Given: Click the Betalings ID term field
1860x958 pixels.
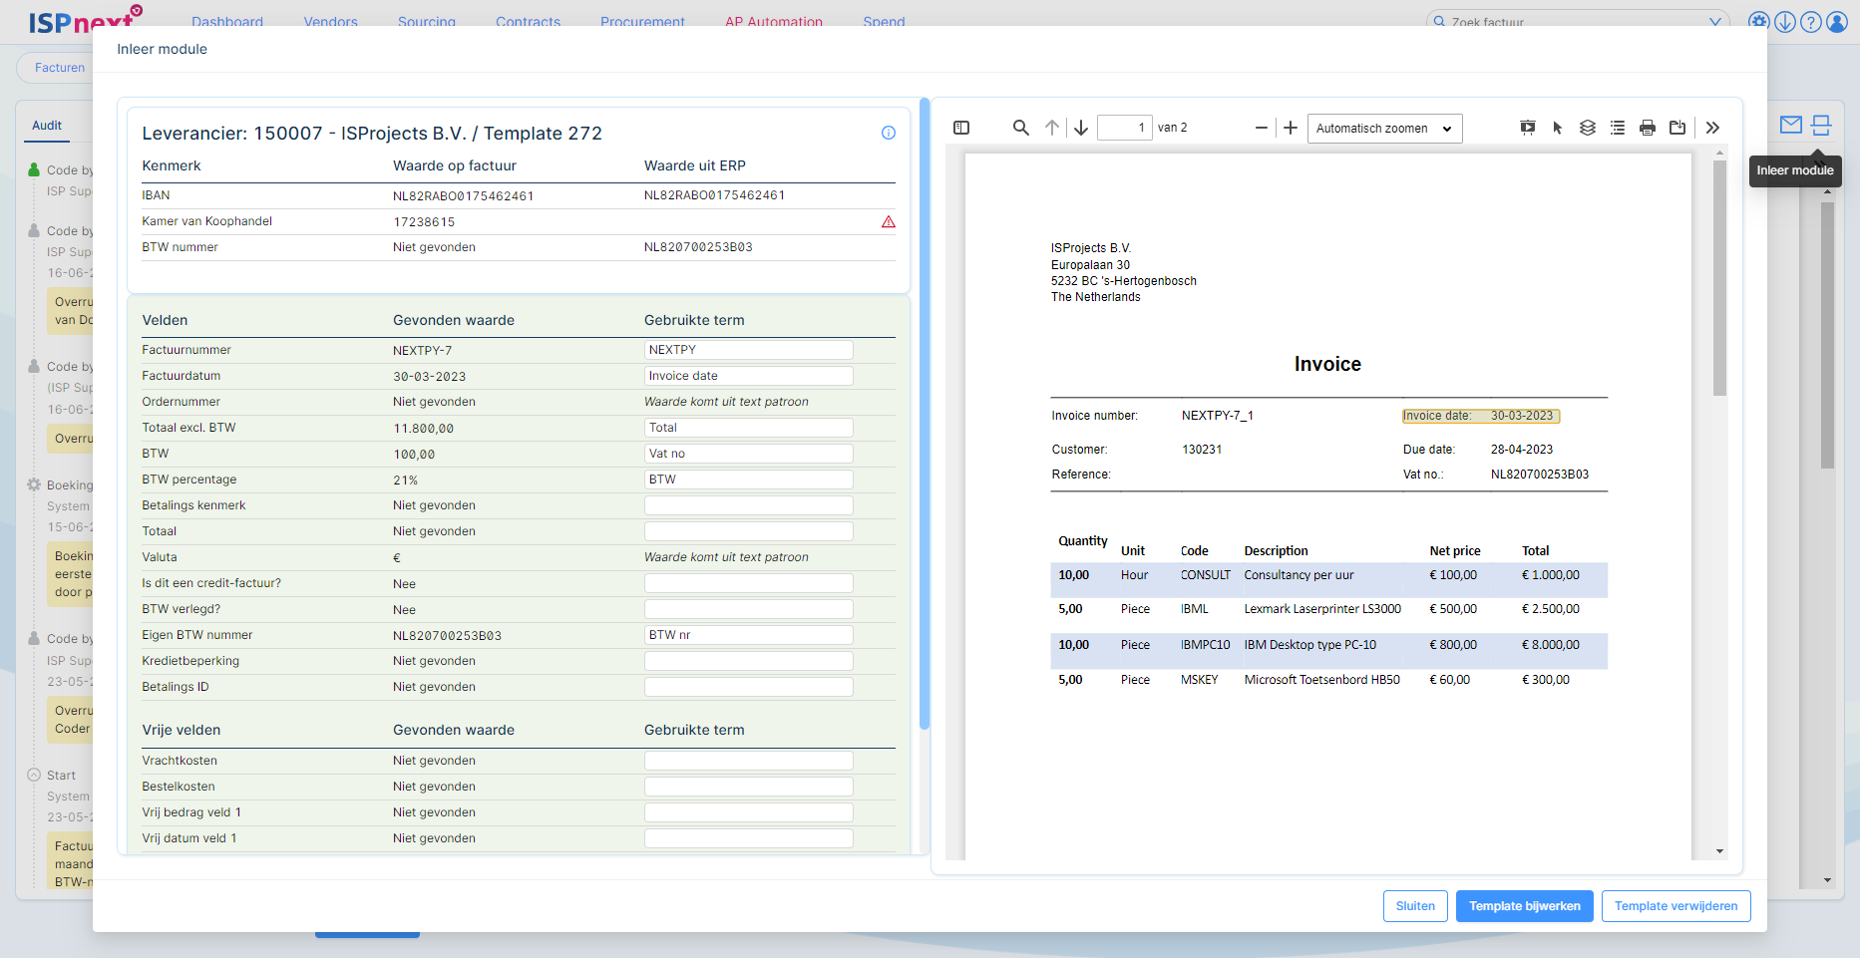Looking at the screenshot, I should click(x=748, y=687).
